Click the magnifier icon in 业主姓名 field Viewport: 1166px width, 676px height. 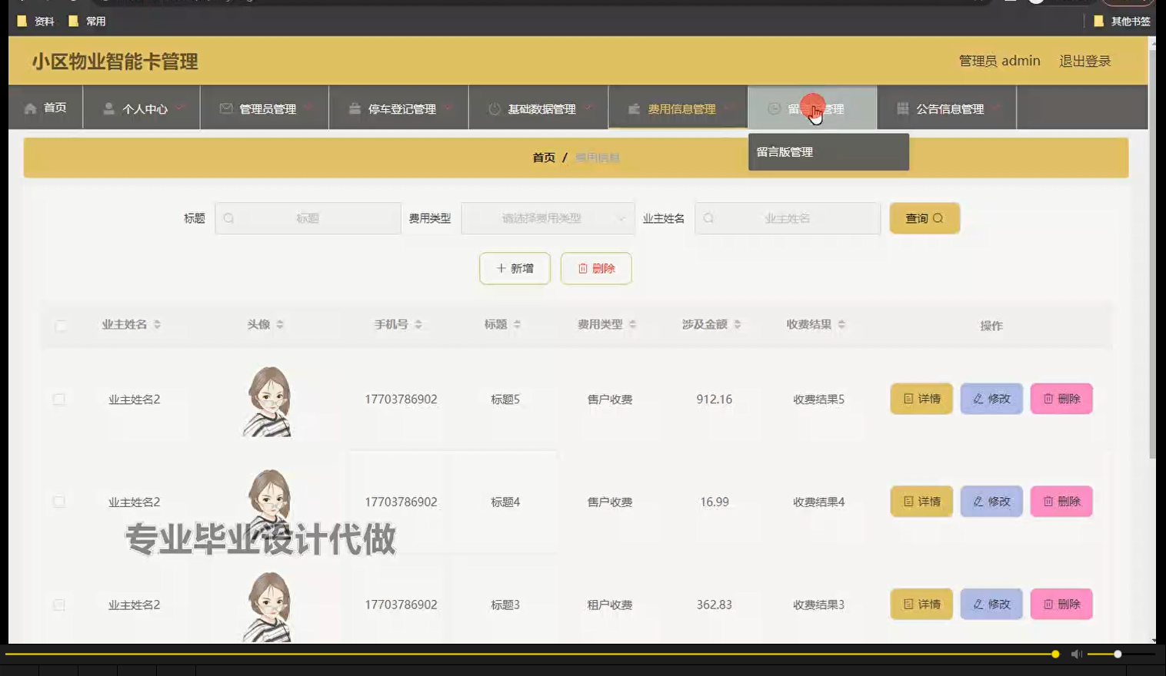pyautogui.click(x=708, y=218)
